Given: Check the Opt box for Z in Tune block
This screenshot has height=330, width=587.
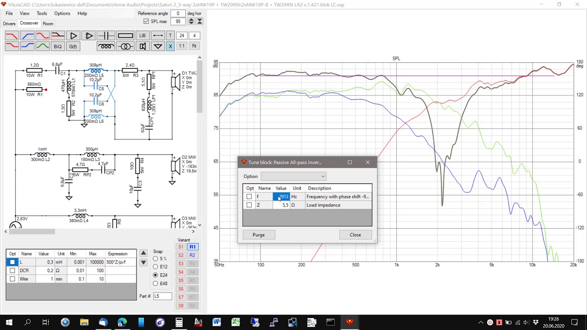Looking at the screenshot, I should pos(249,205).
